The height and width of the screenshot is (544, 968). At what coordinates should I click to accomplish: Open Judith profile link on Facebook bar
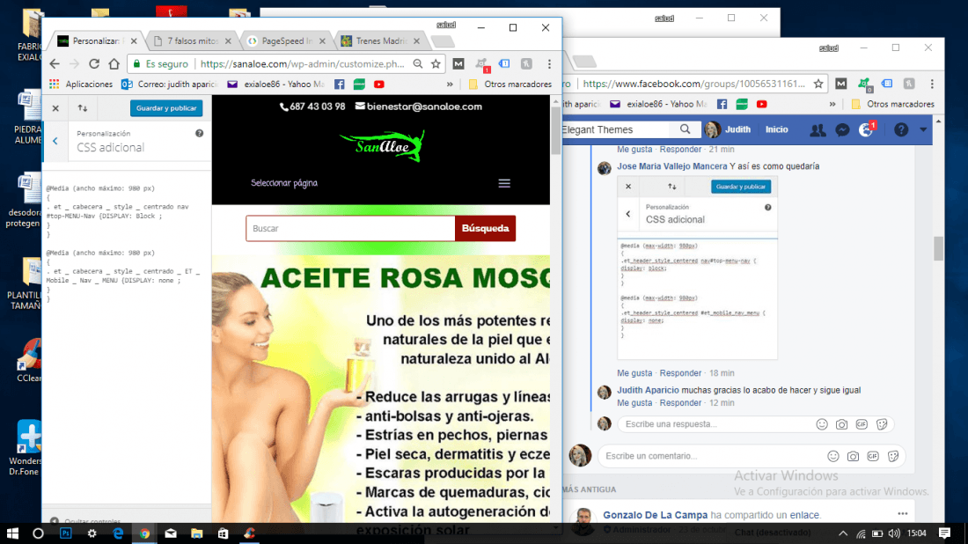tap(729, 129)
